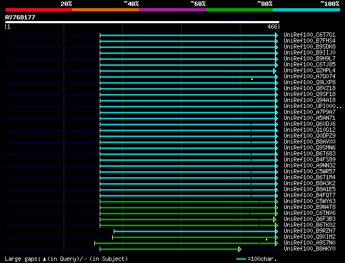Select the purple ~60% identity color segment

pyautogui.click(x=172, y=10)
